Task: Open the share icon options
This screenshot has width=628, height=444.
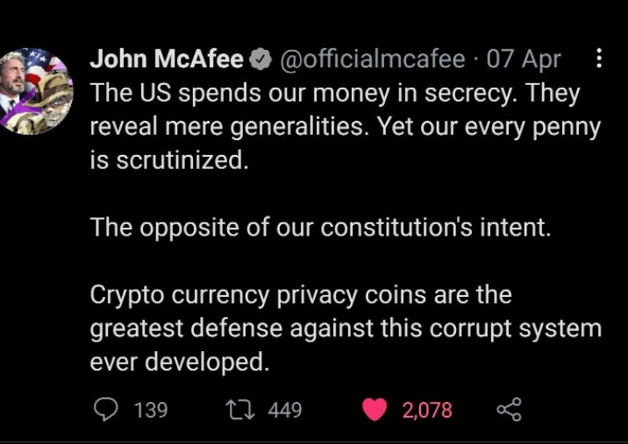Action: tap(508, 409)
